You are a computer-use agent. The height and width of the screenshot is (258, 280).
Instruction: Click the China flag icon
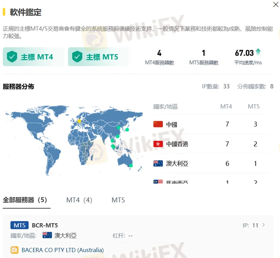coord(158,124)
